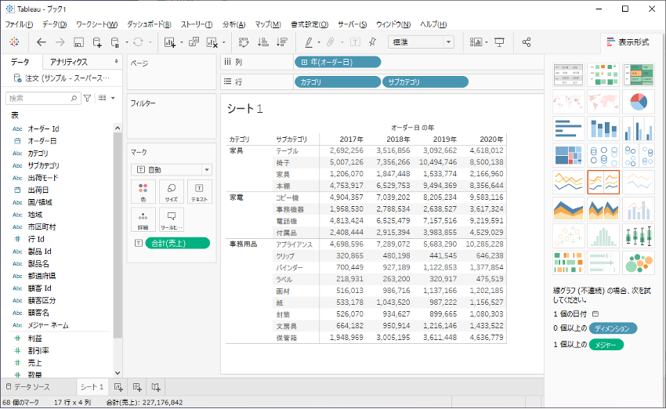Select the pie chart in Show Me
This screenshot has width=666, height=409.
tap(639, 102)
